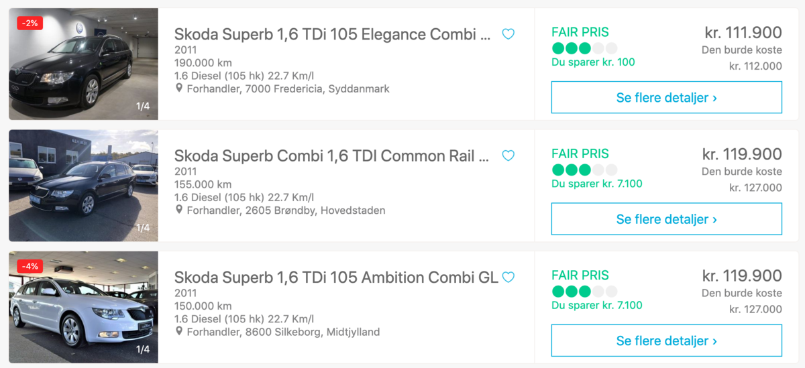Open the black Skoda Superb Elegance photo

[83, 64]
